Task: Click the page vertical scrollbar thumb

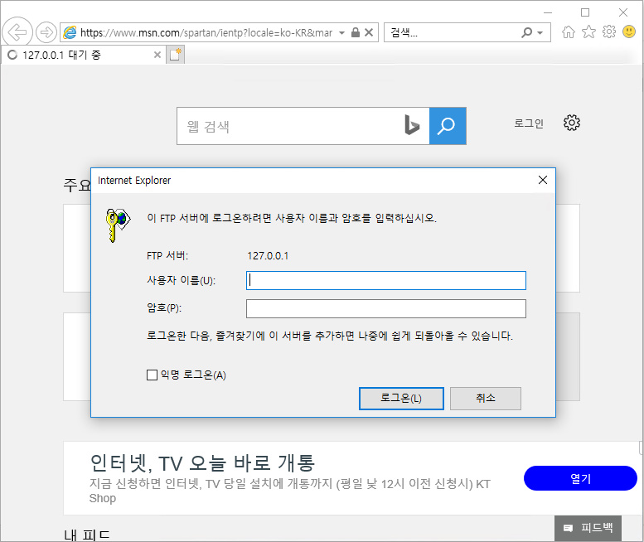Action: (x=641, y=448)
